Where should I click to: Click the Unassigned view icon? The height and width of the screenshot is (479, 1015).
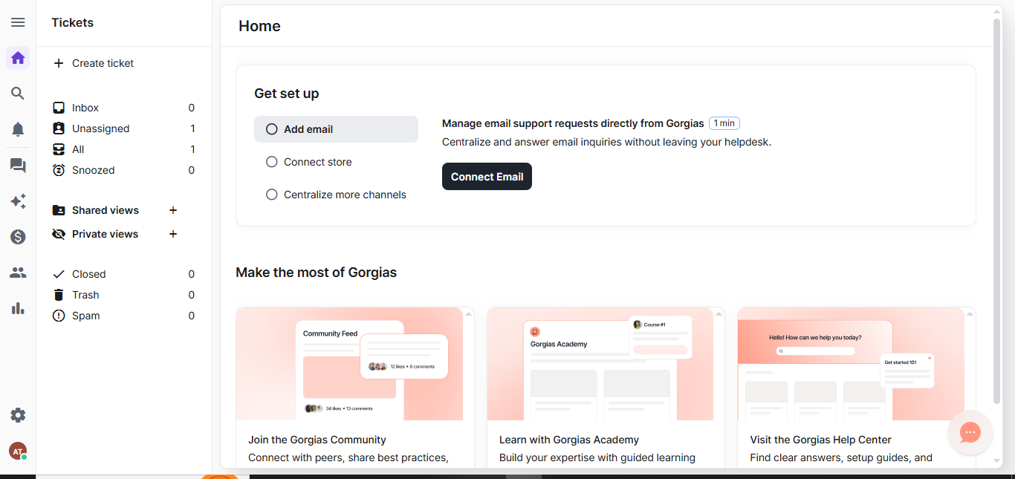59,128
